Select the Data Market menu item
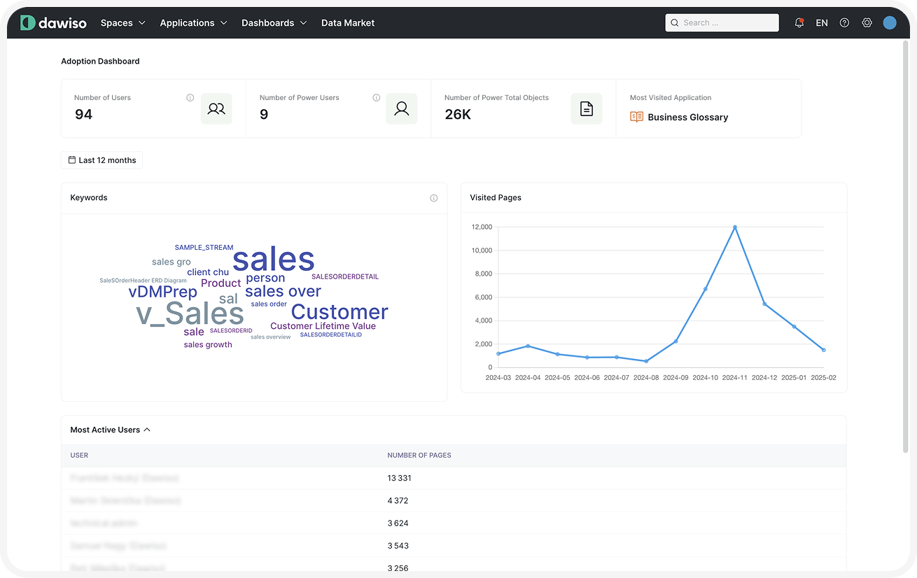The width and height of the screenshot is (917, 578). pyautogui.click(x=348, y=22)
